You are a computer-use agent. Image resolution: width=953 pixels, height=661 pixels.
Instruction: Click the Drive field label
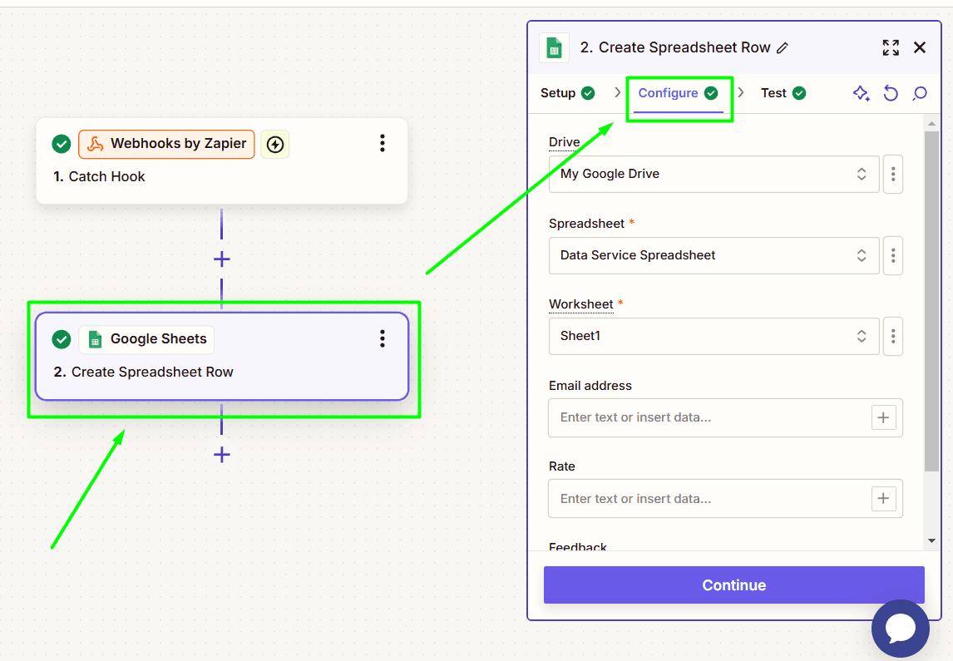tap(564, 142)
